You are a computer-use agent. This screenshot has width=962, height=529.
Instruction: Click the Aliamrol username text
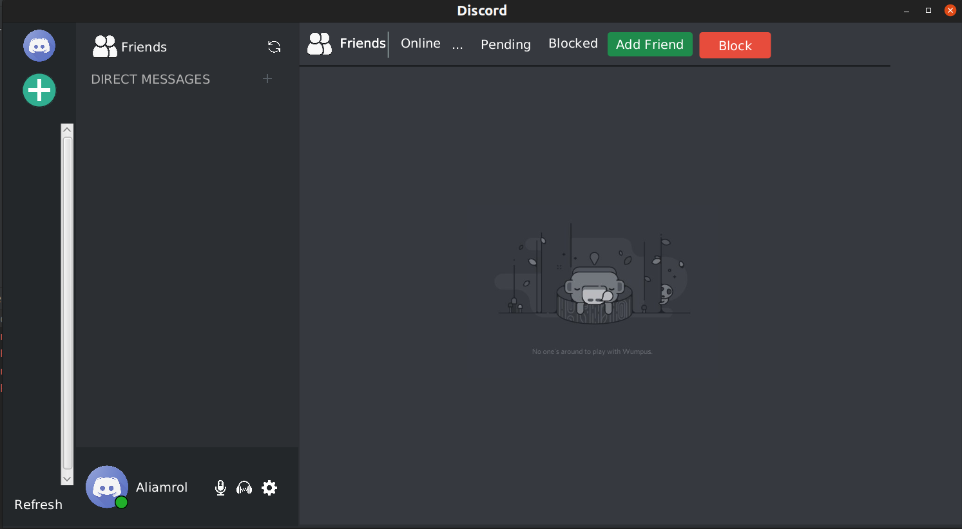(x=162, y=487)
